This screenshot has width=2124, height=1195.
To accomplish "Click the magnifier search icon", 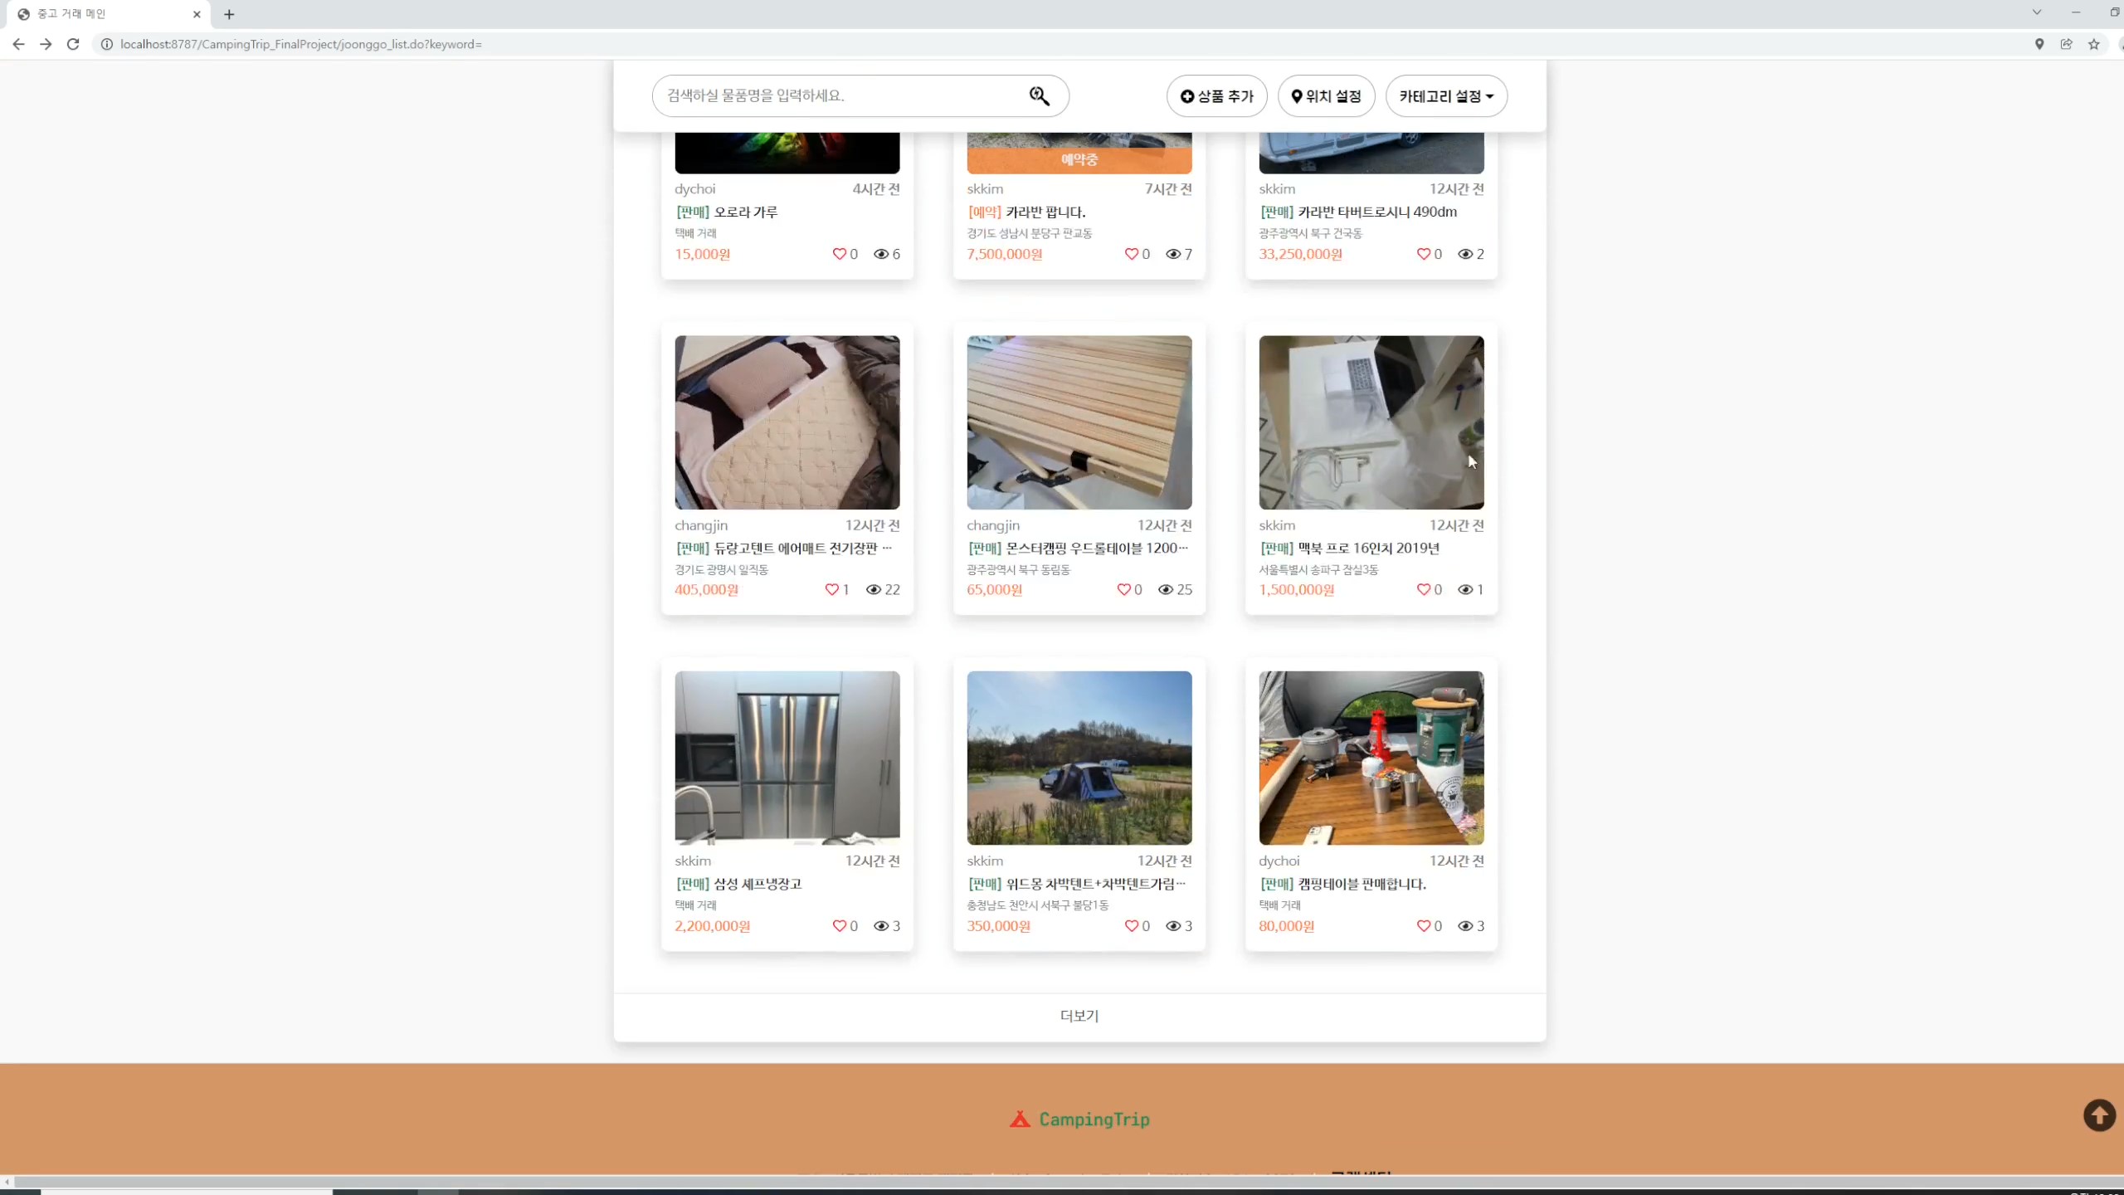I will (1039, 96).
